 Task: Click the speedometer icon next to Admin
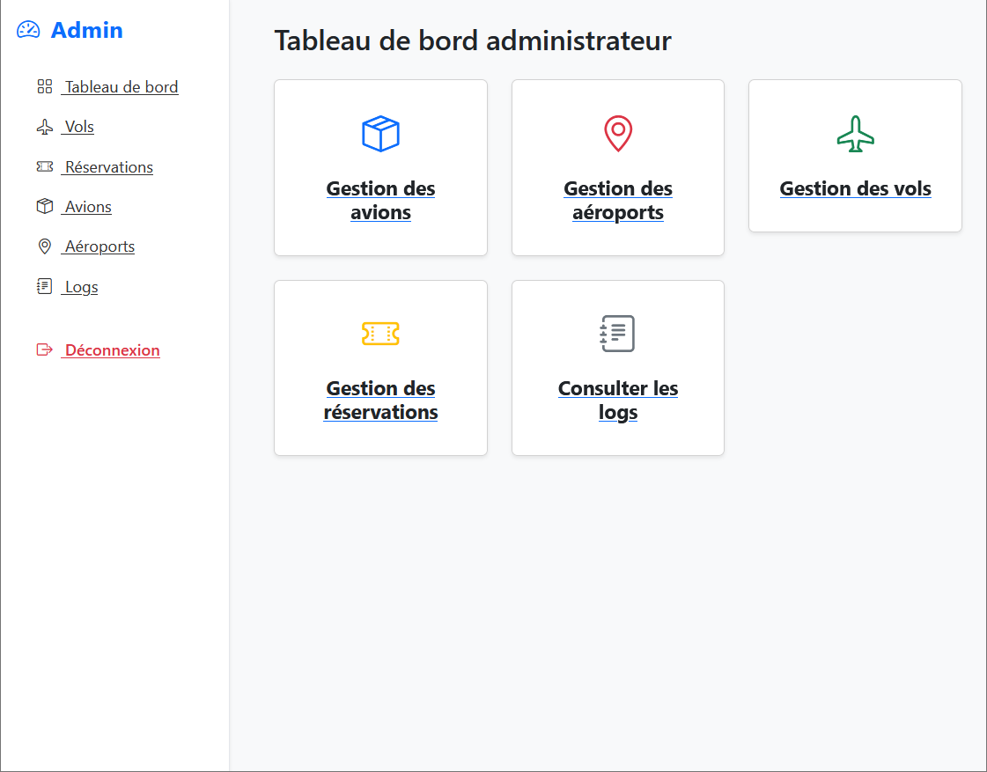(26, 29)
